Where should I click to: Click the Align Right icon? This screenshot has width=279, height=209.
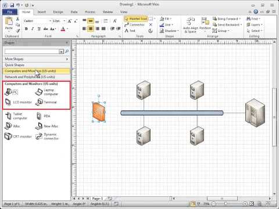pyautogui.click(x=98, y=28)
